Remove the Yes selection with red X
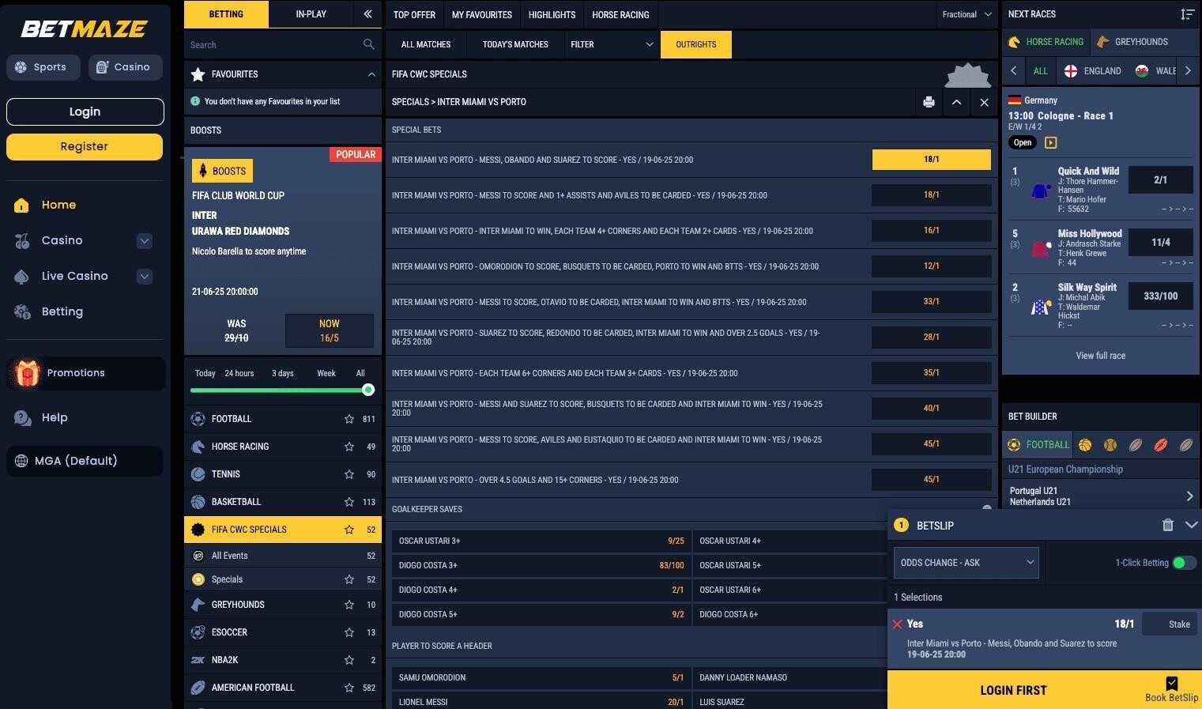 (897, 624)
